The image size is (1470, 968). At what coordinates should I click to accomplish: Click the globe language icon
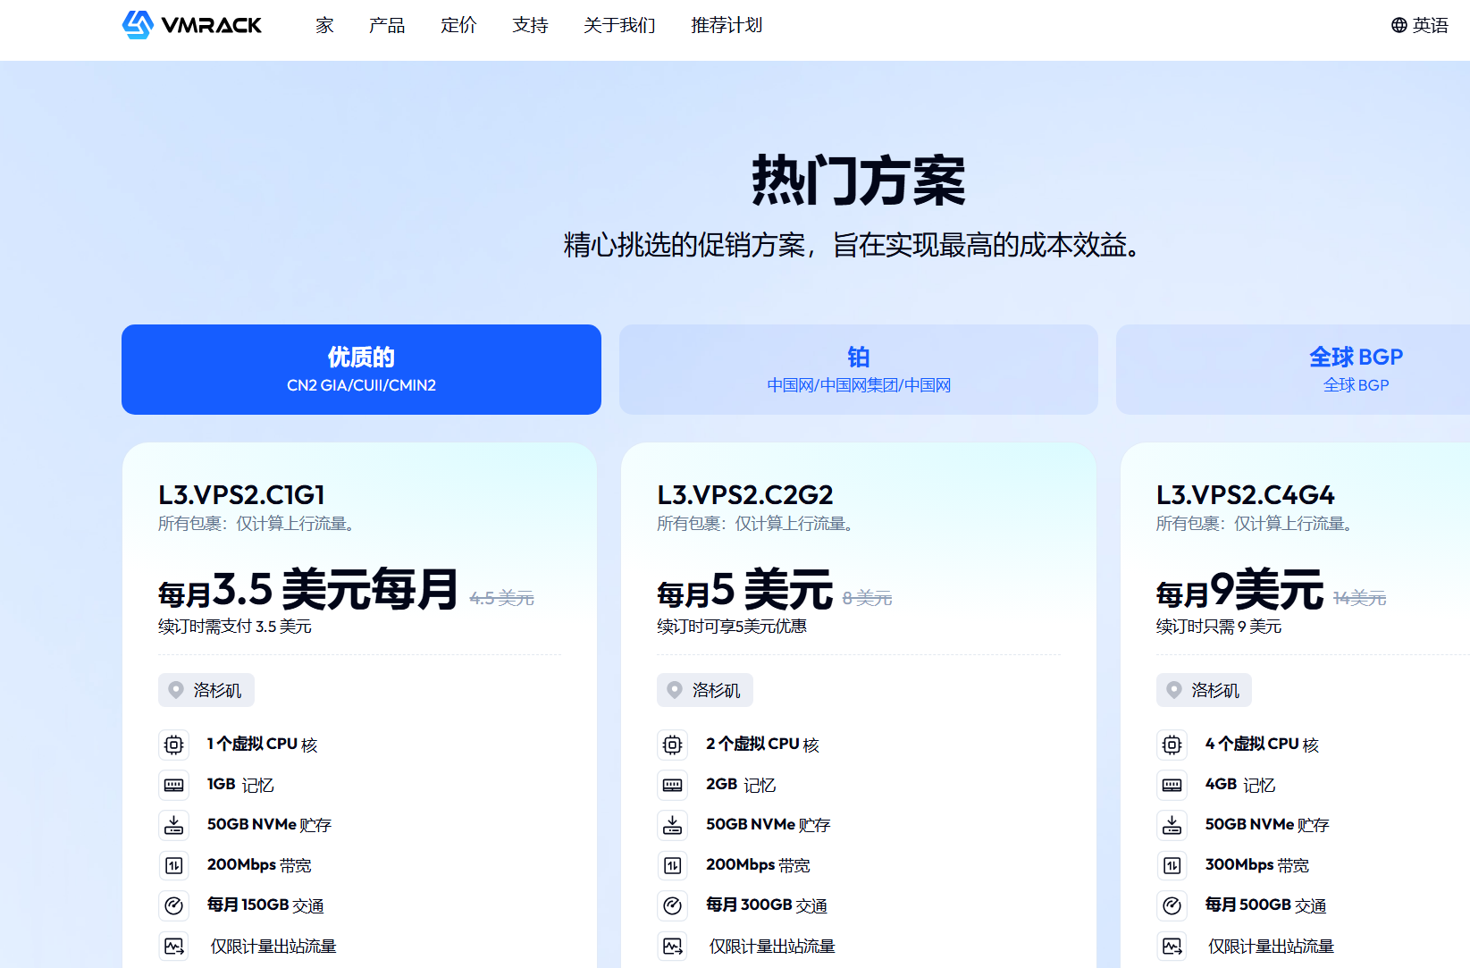(1399, 25)
